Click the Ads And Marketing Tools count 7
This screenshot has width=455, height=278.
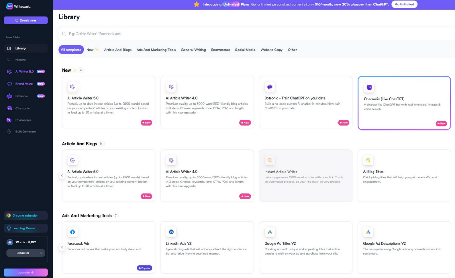click(x=116, y=215)
